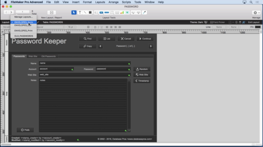Screen dimensions: 263x147
Task: Justify text alignment
Action: pyautogui.click(x=120, y=27)
